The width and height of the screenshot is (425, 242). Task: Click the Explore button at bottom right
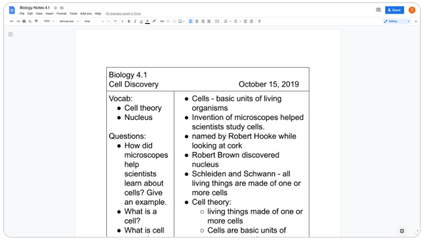(402, 231)
